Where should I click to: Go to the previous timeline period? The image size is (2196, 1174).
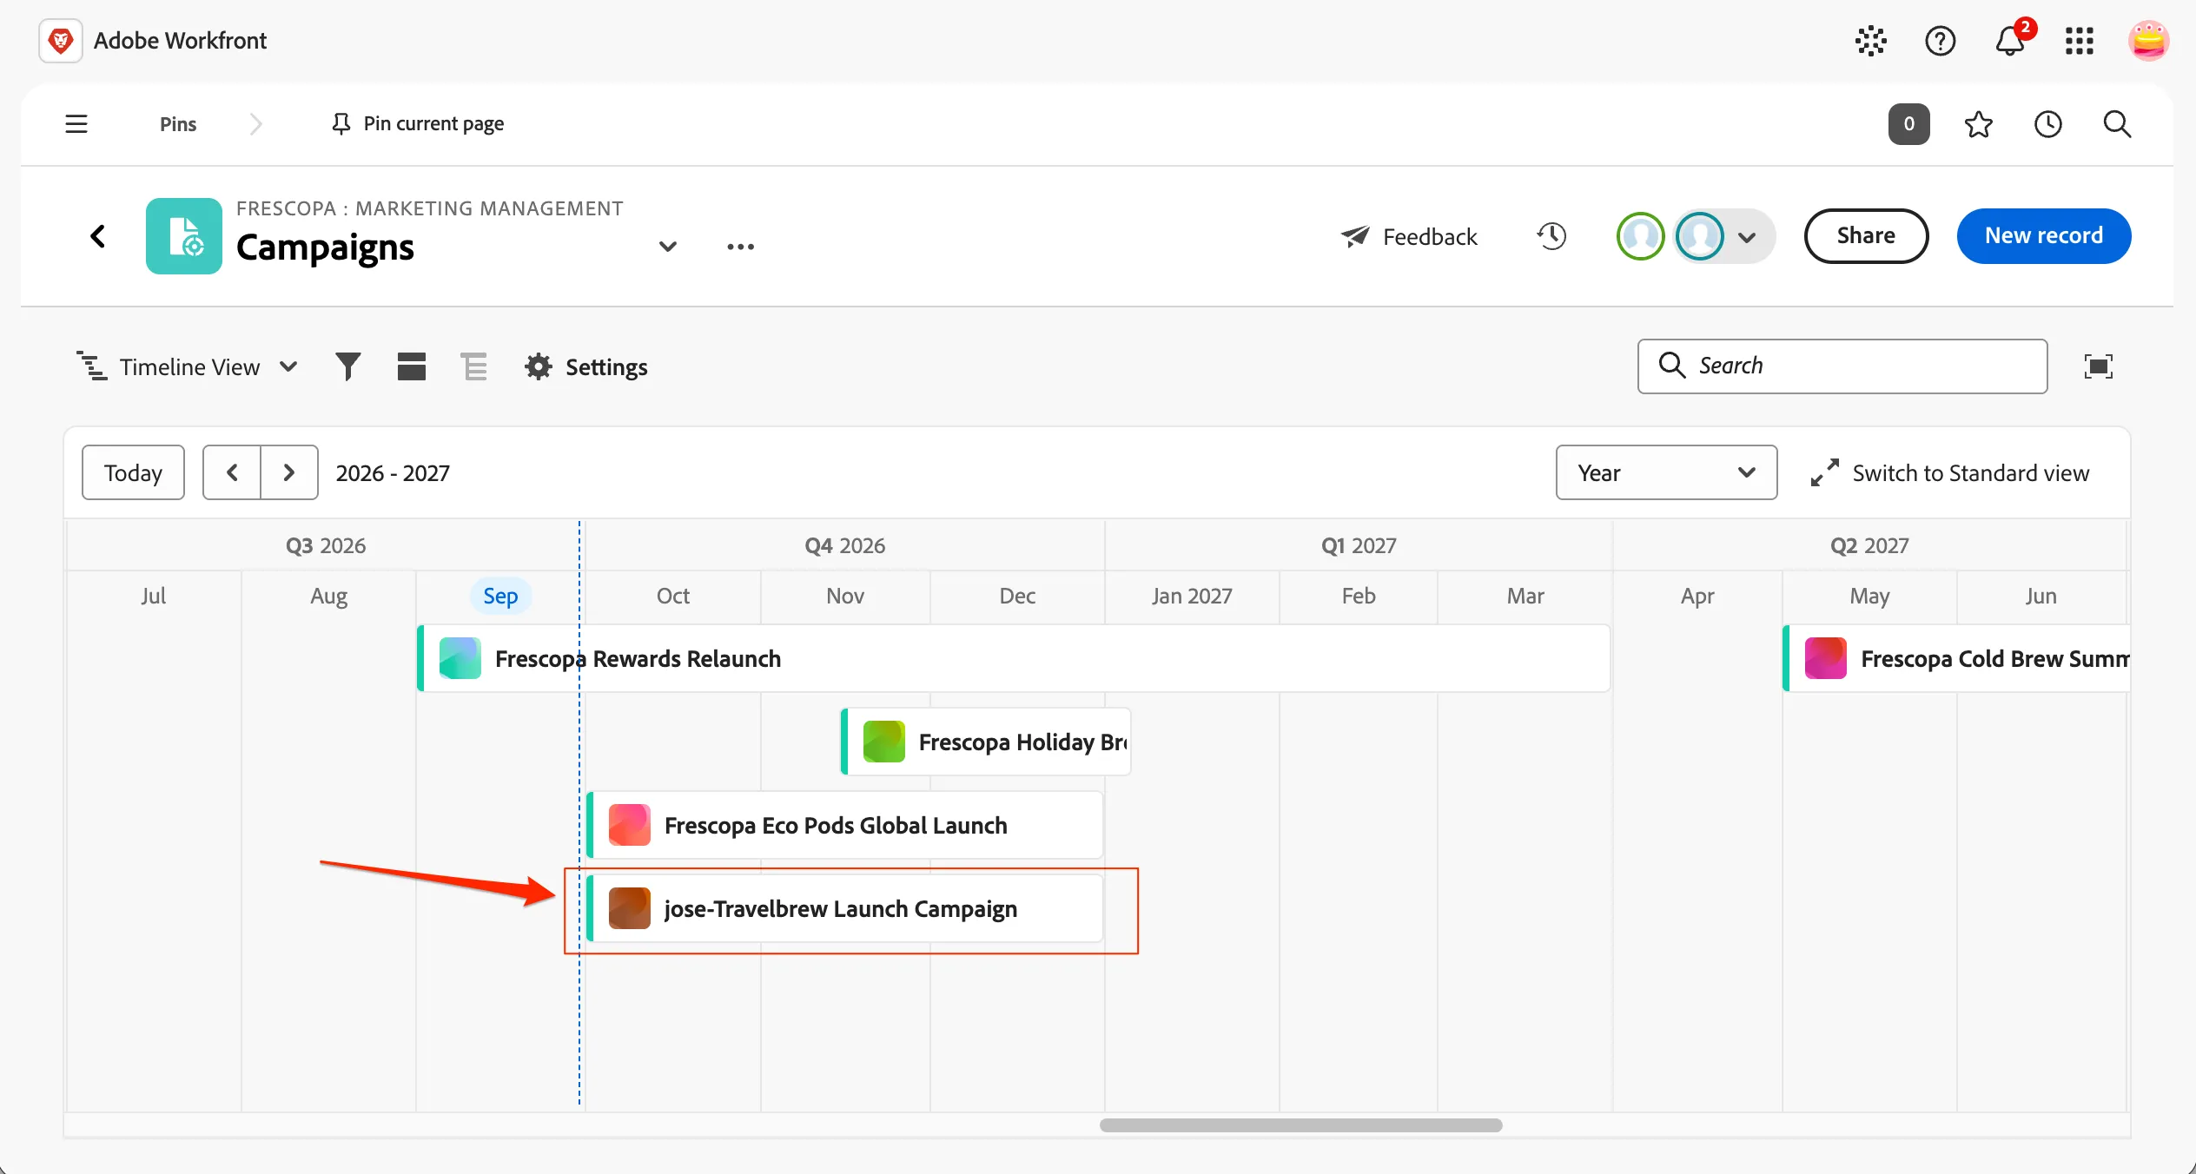coord(232,472)
